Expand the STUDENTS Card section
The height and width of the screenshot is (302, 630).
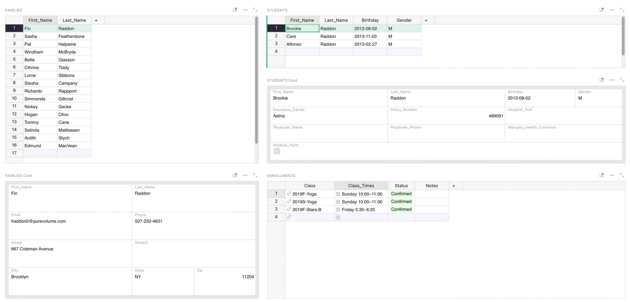click(622, 80)
